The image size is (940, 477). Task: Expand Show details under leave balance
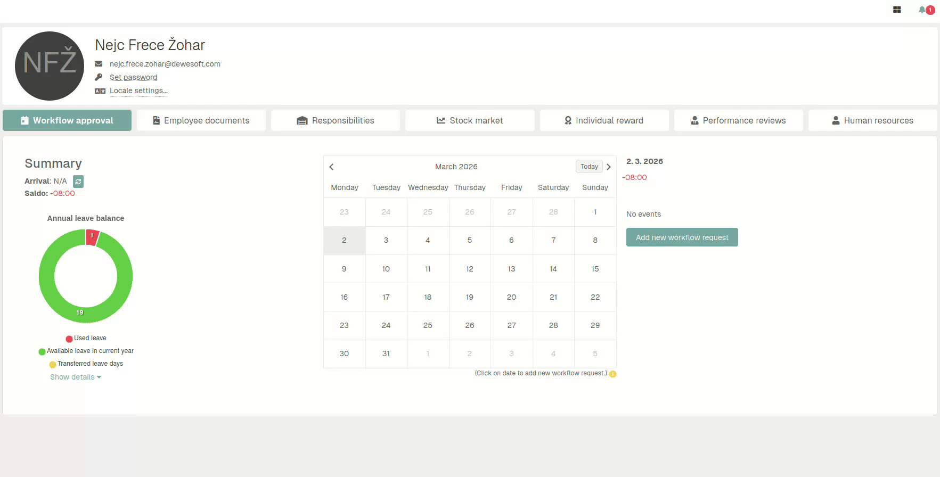point(76,377)
